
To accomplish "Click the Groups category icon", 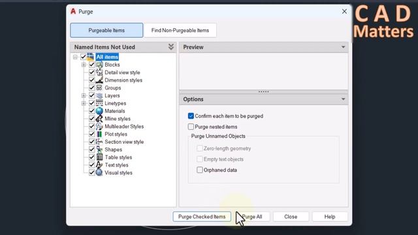I will (99, 87).
